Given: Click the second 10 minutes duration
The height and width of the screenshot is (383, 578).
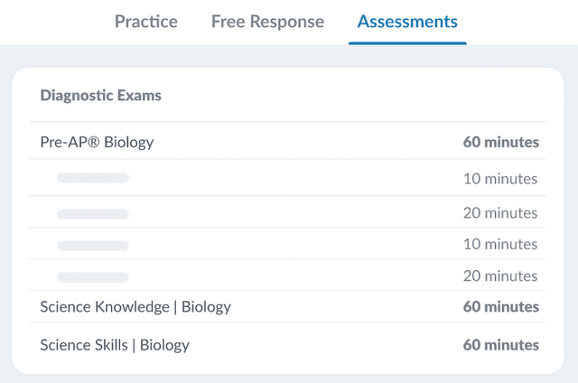Looking at the screenshot, I should (x=500, y=245).
